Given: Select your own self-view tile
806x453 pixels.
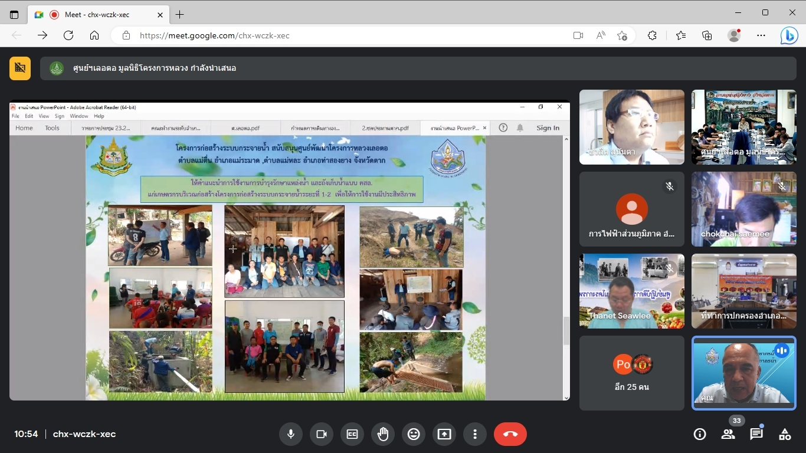Looking at the screenshot, I should [744, 373].
